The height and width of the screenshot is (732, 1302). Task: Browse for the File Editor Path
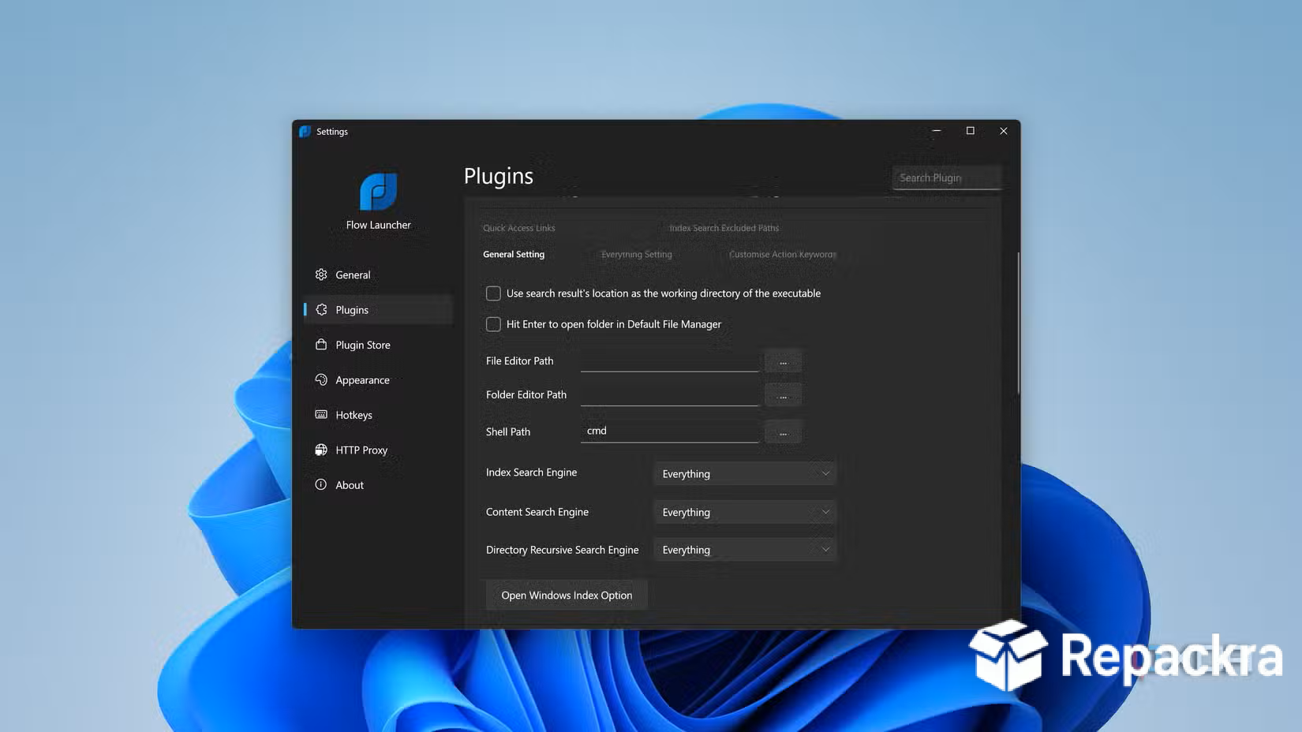click(783, 361)
